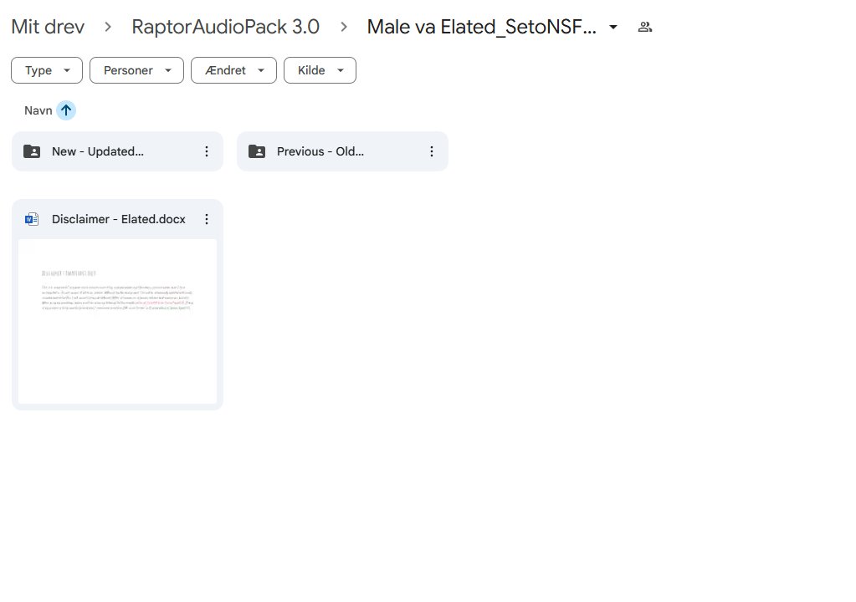Open the Kilde filter dropdown
Viewport: 856px width, 602px height.
[x=320, y=70]
